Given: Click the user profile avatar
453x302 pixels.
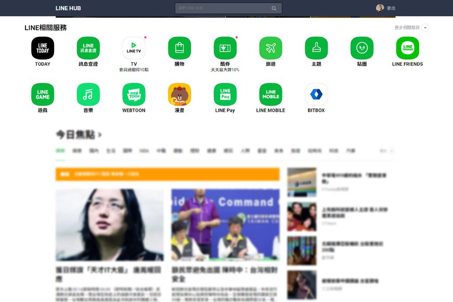Looking at the screenshot, I should coord(380,8).
